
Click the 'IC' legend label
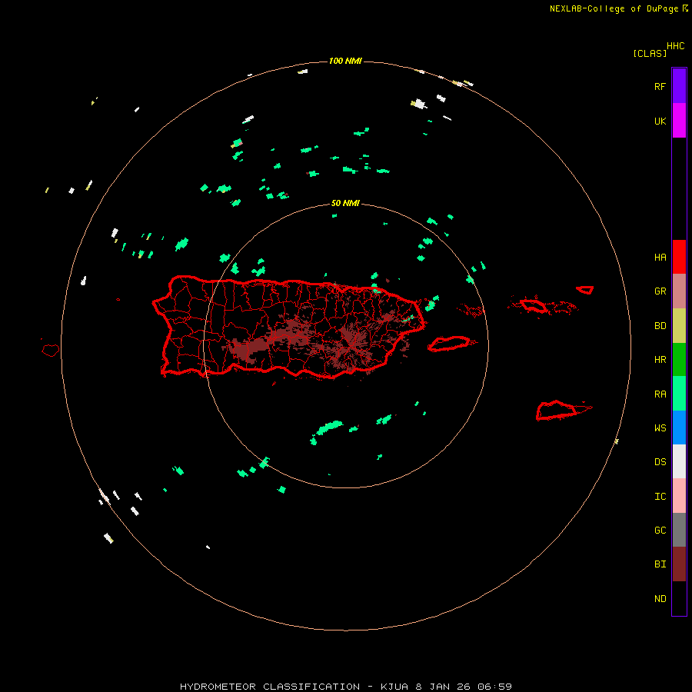click(x=660, y=497)
